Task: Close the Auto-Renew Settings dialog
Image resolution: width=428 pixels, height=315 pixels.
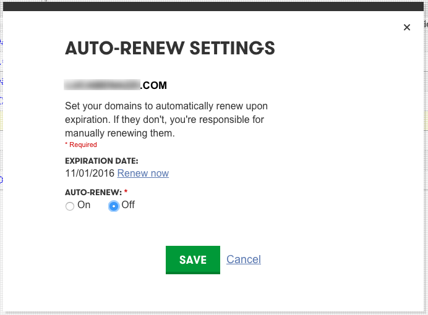Action: coord(406,27)
